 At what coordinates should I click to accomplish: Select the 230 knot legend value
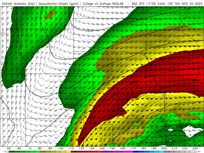click(195, 148)
